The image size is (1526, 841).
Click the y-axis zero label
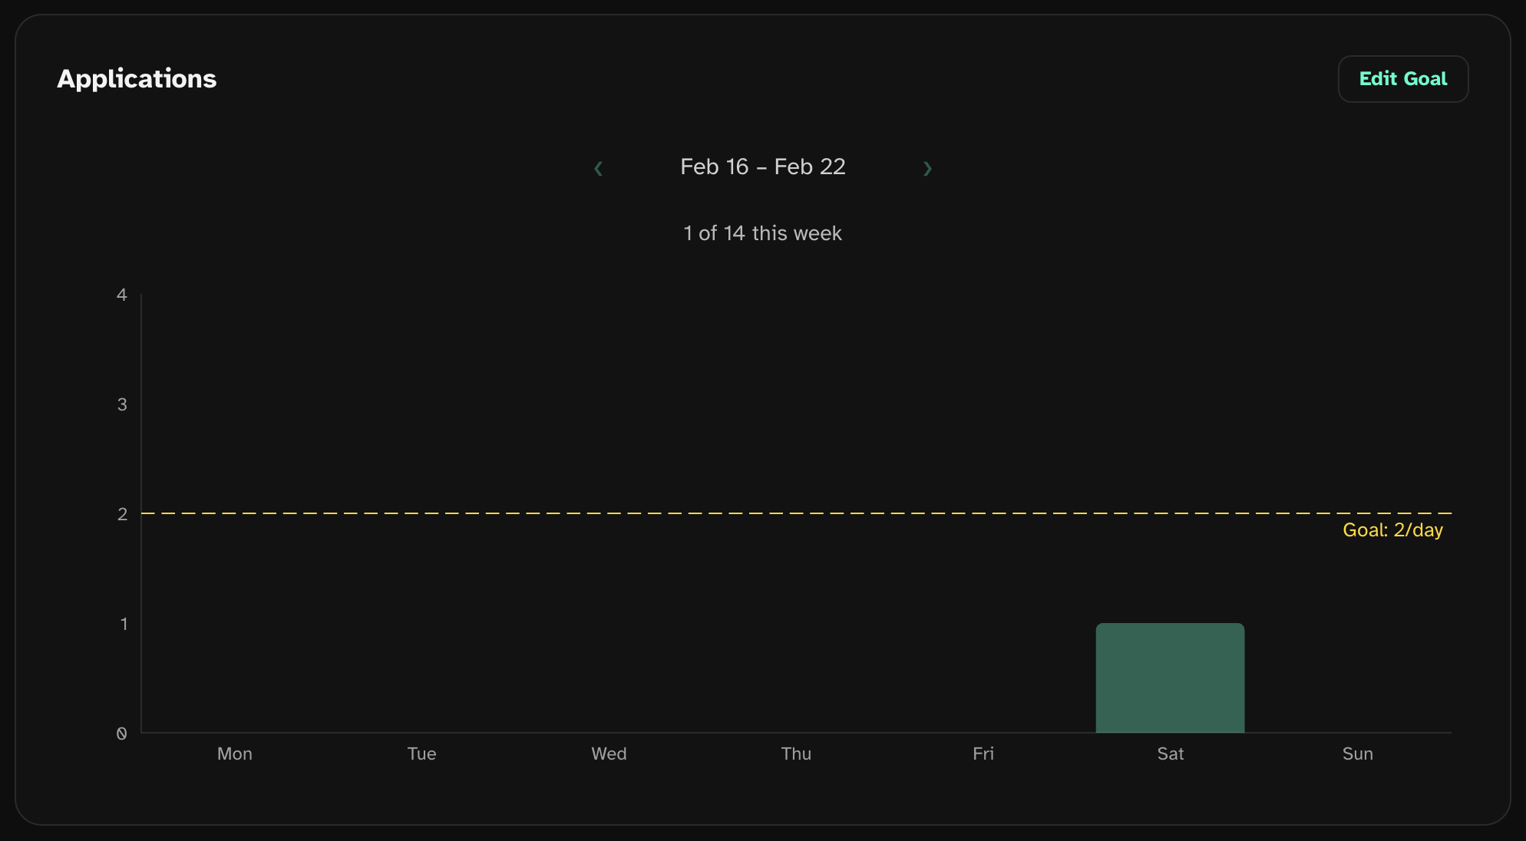click(x=122, y=734)
